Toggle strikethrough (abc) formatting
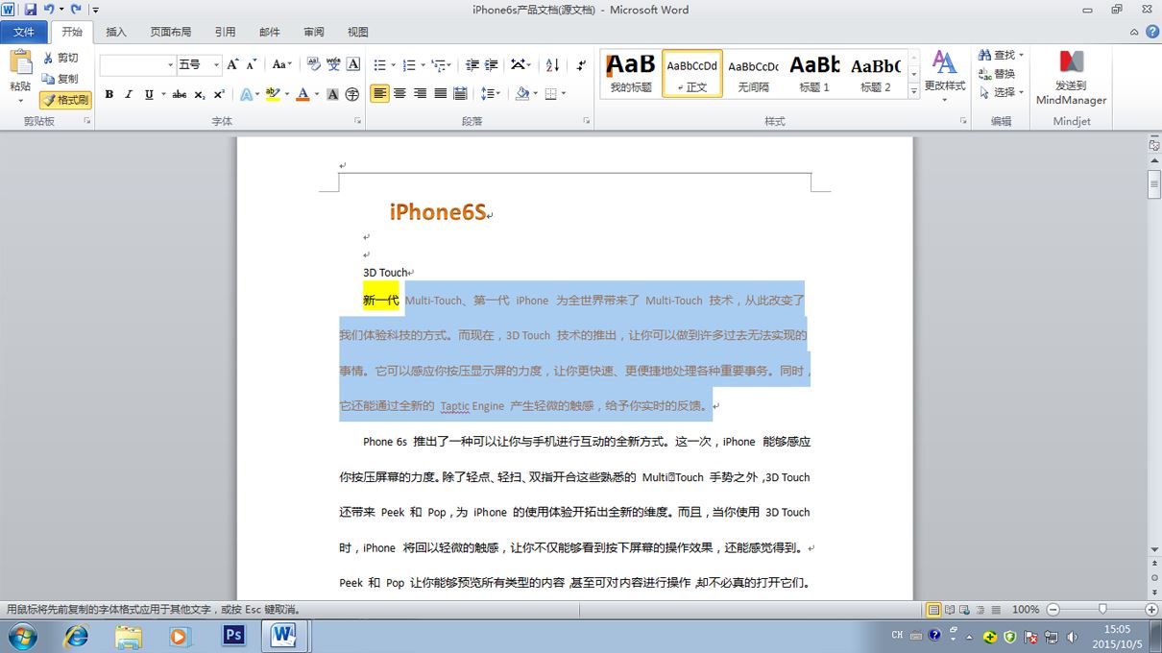 click(x=179, y=94)
